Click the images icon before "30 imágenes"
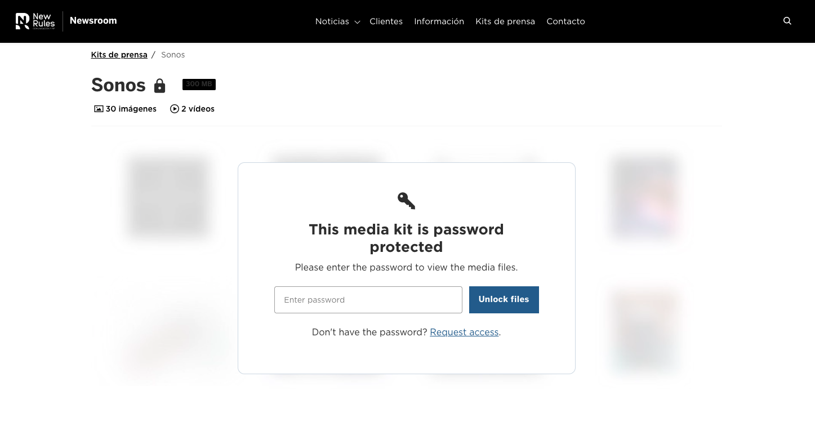Screen dimensions: 815x430 tap(99, 108)
